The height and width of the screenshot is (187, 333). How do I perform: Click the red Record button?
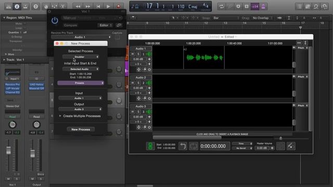pos(119,7)
